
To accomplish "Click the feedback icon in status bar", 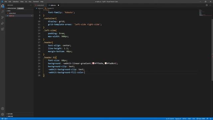I will pyautogui.click(x=207, y=119).
